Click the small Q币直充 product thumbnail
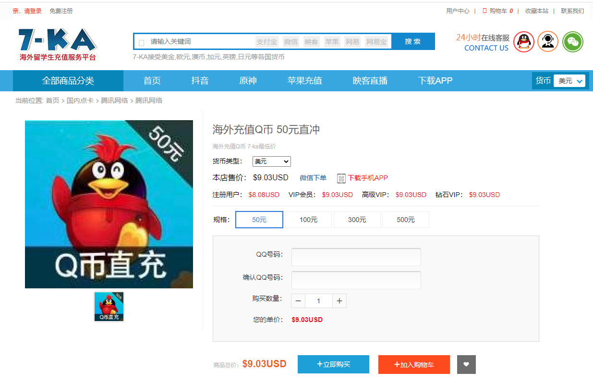 109,307
